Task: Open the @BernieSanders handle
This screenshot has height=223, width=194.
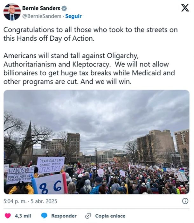Action: point(42,16)
